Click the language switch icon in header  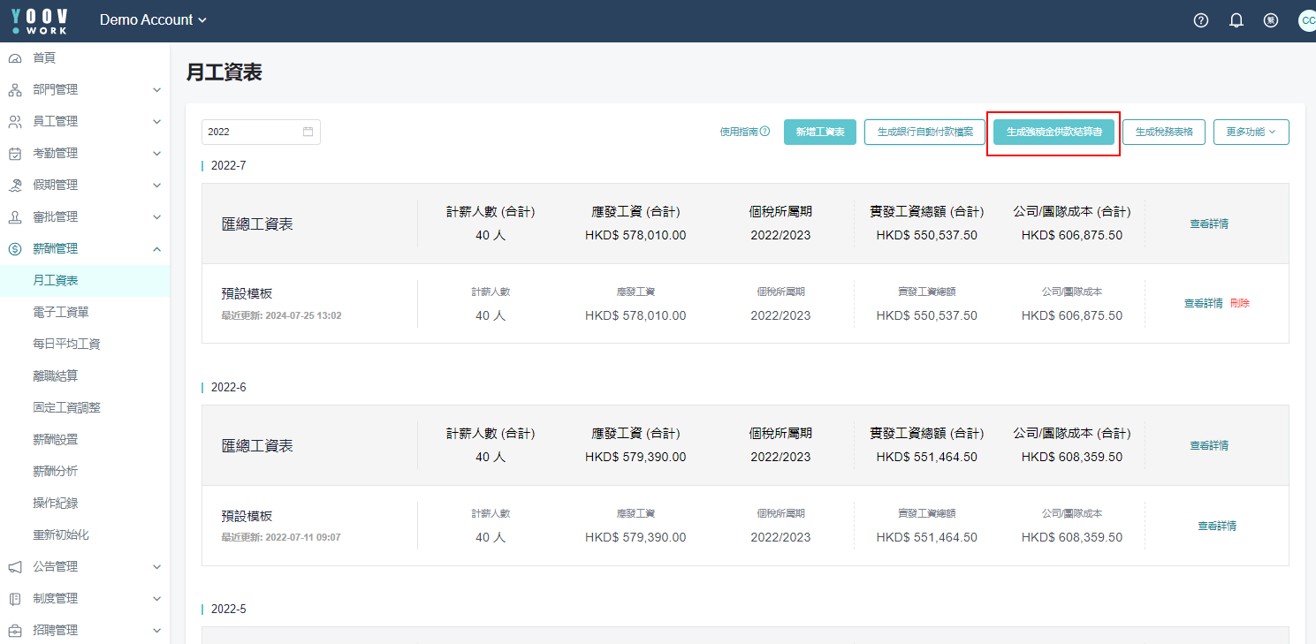(1271, 20)
